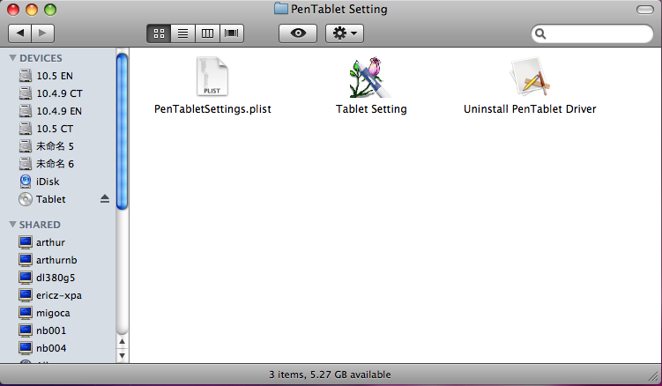662x386 pixels.
Task: Eject the Tablet disc
Action: pyautogui.click(x=105, y=199)
